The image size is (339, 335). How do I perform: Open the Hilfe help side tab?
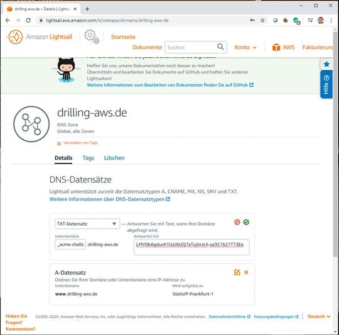pyautogui.click(x=326, y=84)
